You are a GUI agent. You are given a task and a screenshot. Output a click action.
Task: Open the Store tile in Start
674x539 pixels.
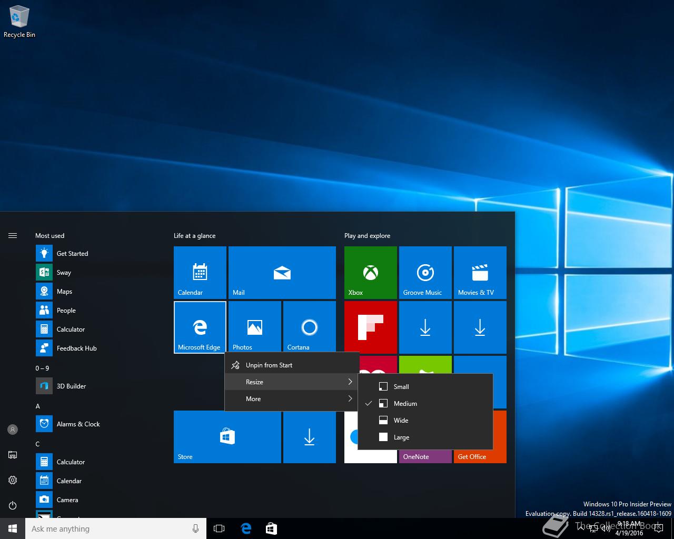pos(227,437)
